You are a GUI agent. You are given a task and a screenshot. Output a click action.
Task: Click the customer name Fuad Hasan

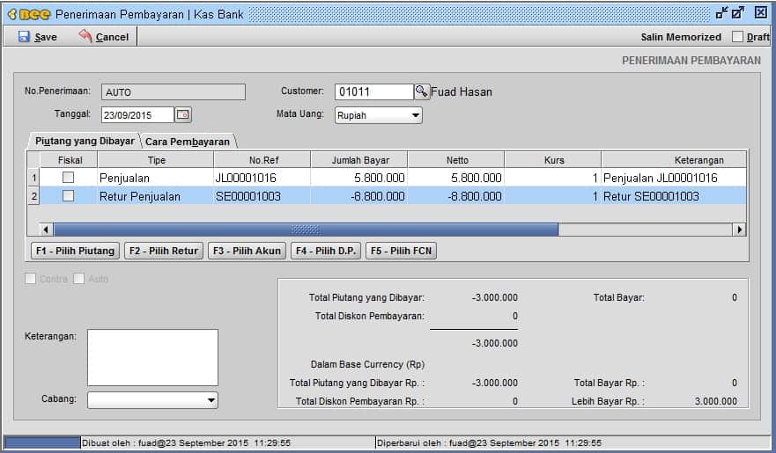click(x=462, y=91)
